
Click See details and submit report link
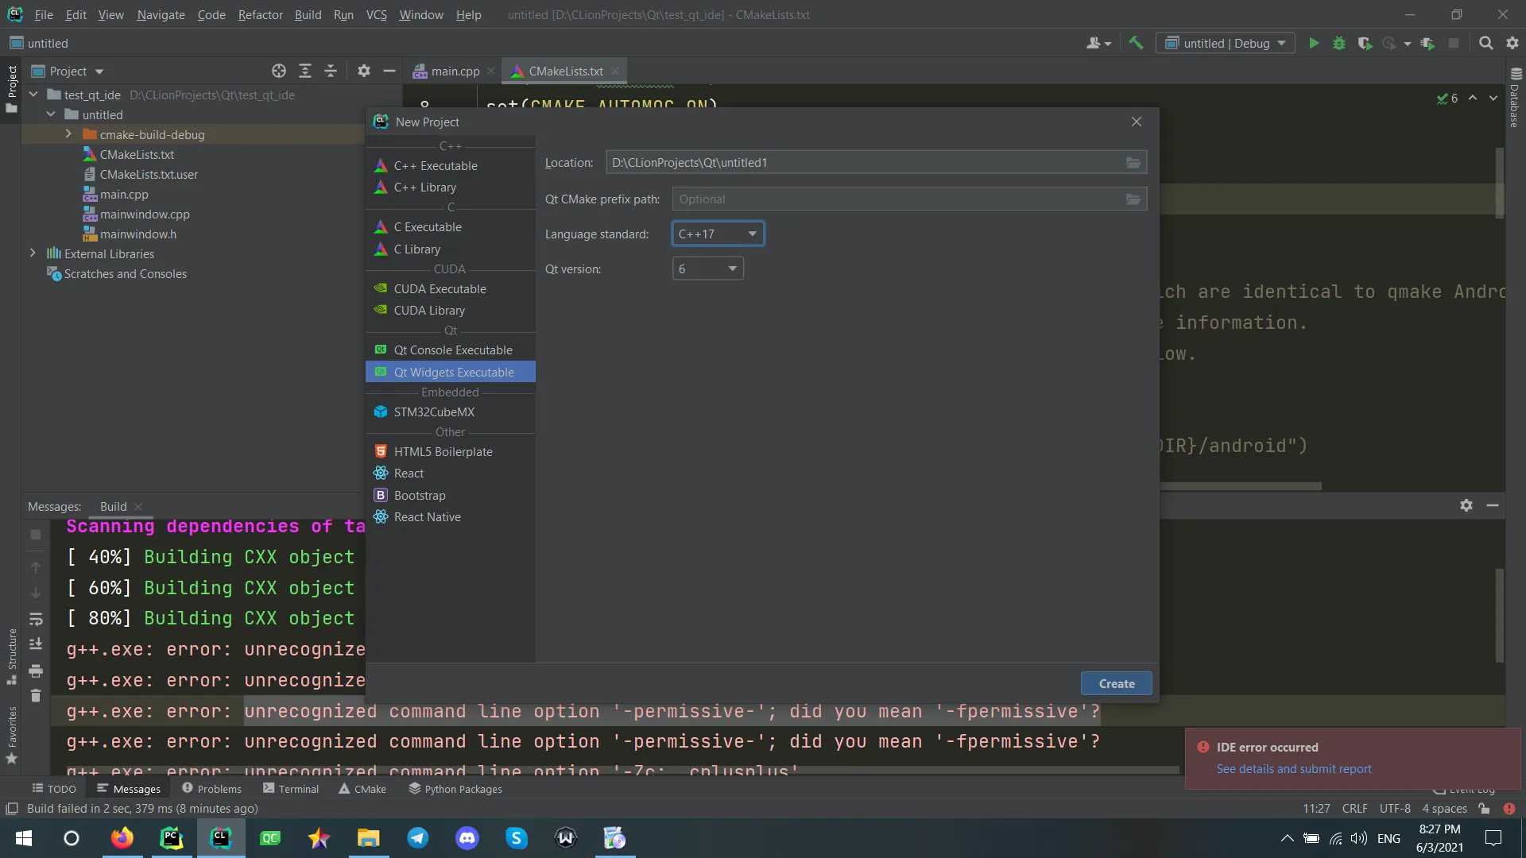[1293, 769]
